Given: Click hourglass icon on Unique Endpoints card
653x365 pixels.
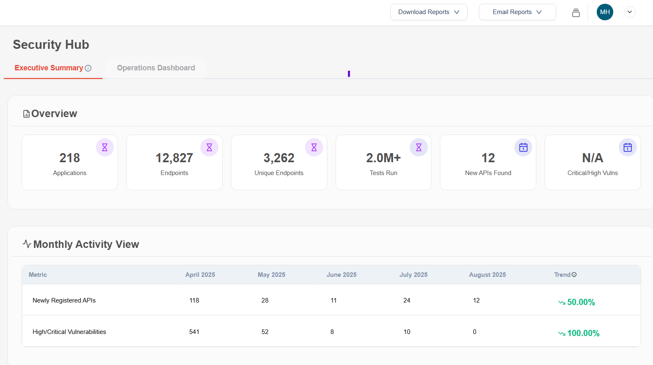Looking at the screenshot, I should 314,147.
